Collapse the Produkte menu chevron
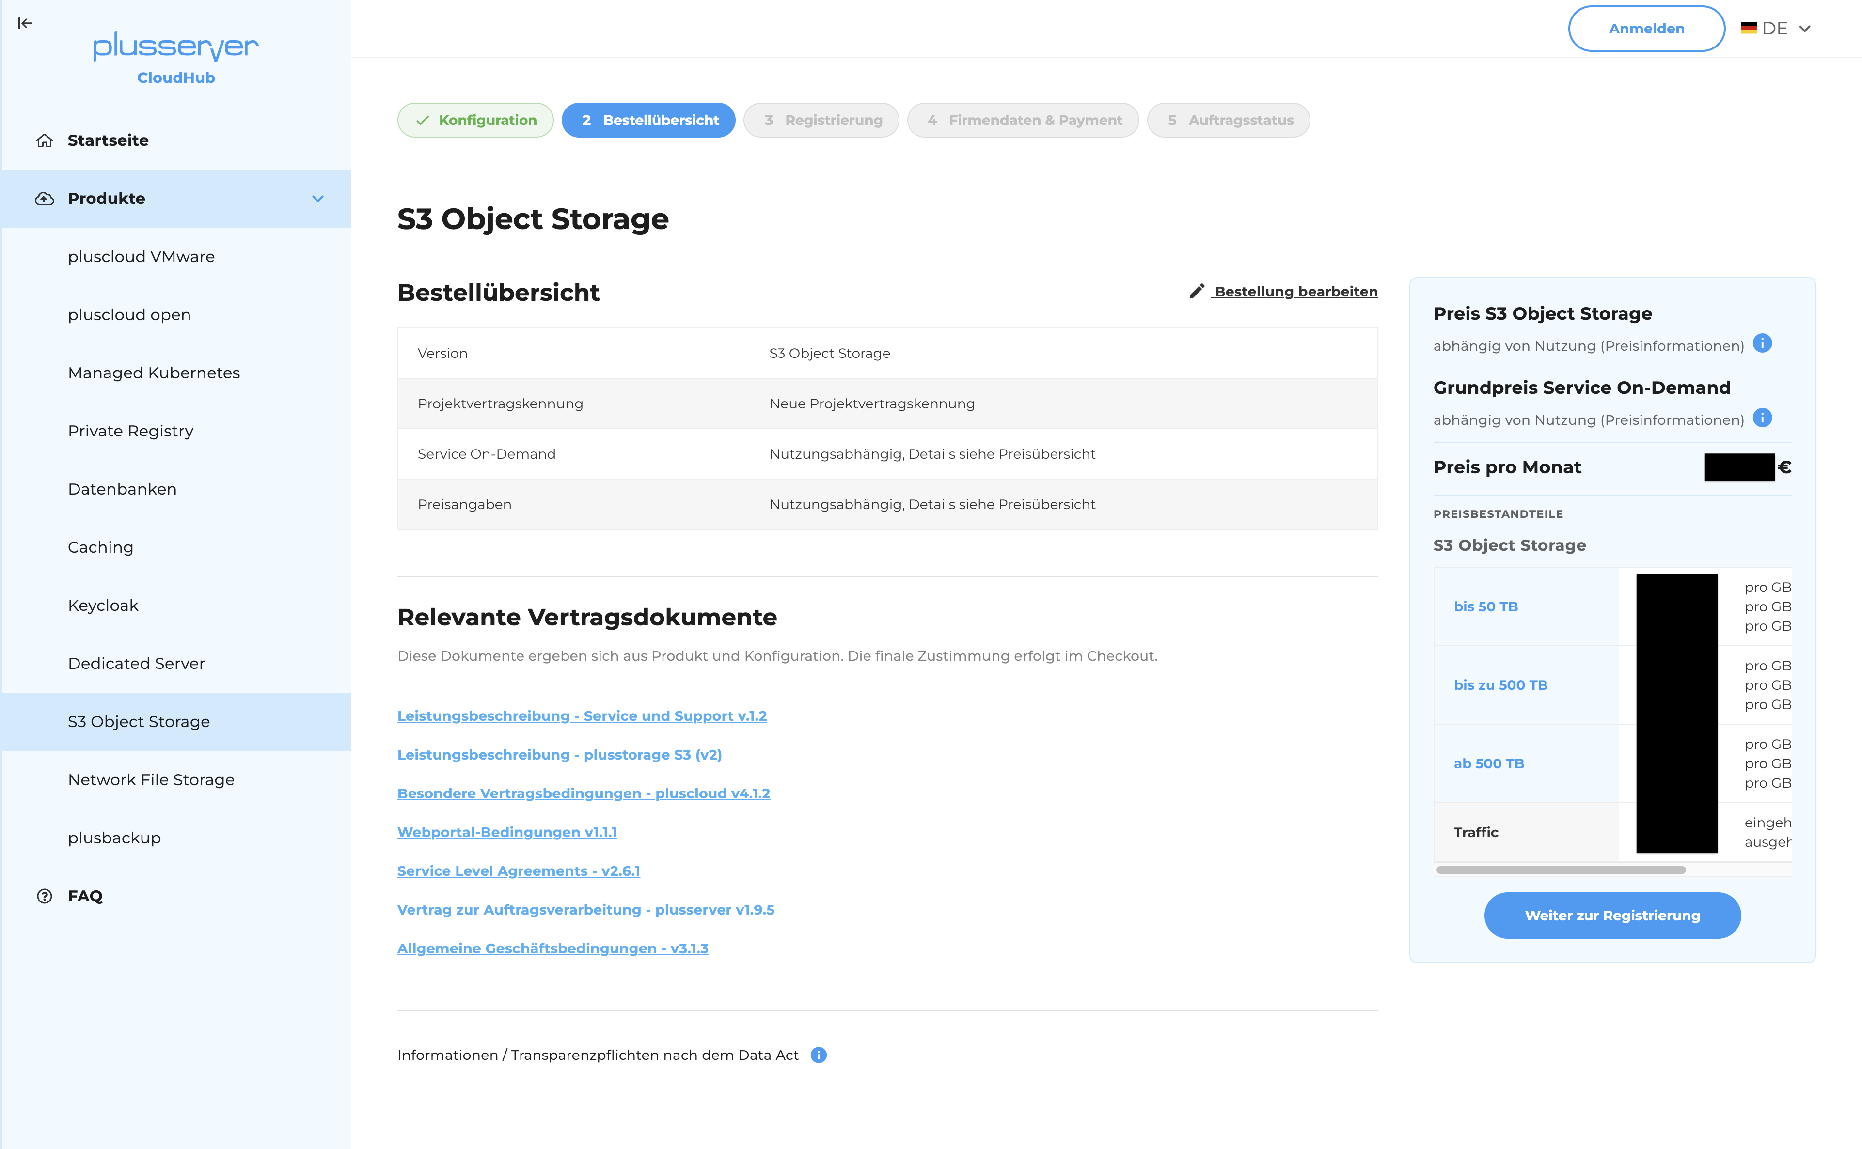Image resolution: width=1862 pixels, height=1149 pixels. coord(318,198)
